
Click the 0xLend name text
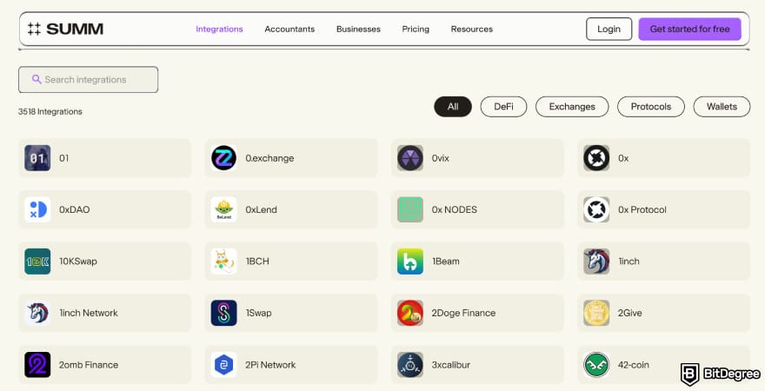(x=261, y=210)
